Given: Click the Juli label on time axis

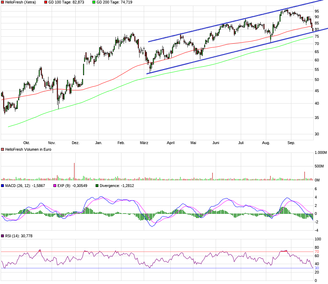Looking at the screenshot, I should coord(241,143).
